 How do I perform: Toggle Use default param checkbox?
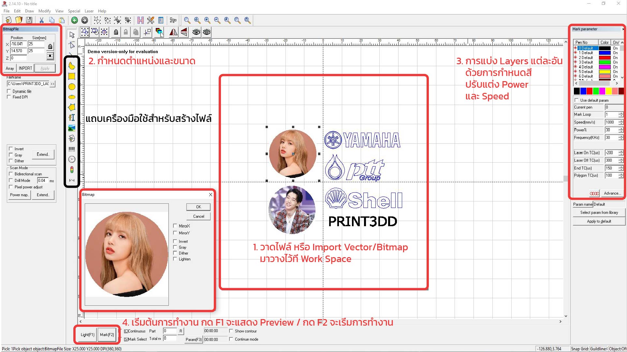(577, 100)
